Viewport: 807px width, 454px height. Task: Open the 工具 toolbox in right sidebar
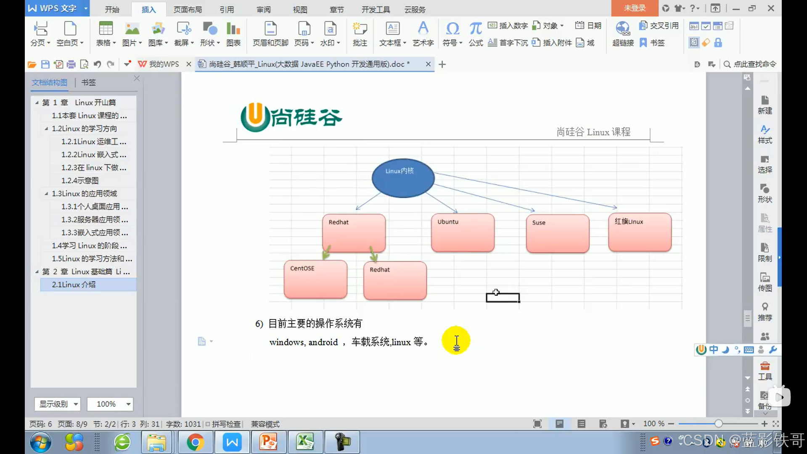[x=765, y=371]
